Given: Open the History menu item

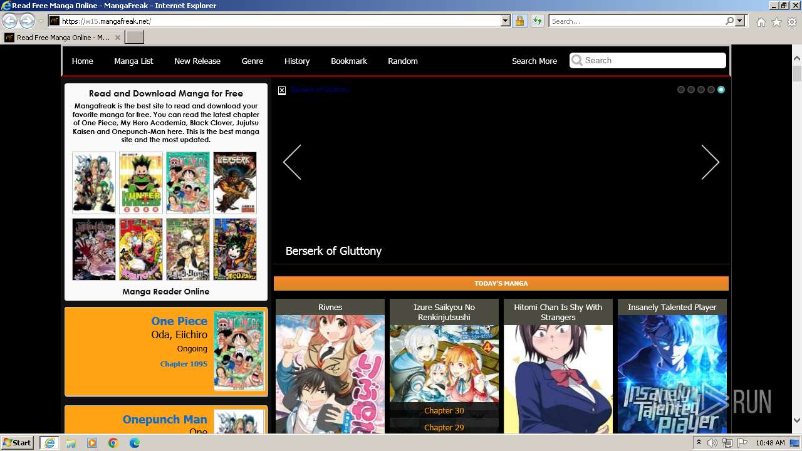Looking at the screenshot, I should (297, 61).
